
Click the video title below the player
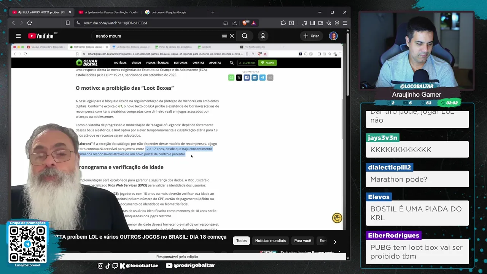click(139, 237)
